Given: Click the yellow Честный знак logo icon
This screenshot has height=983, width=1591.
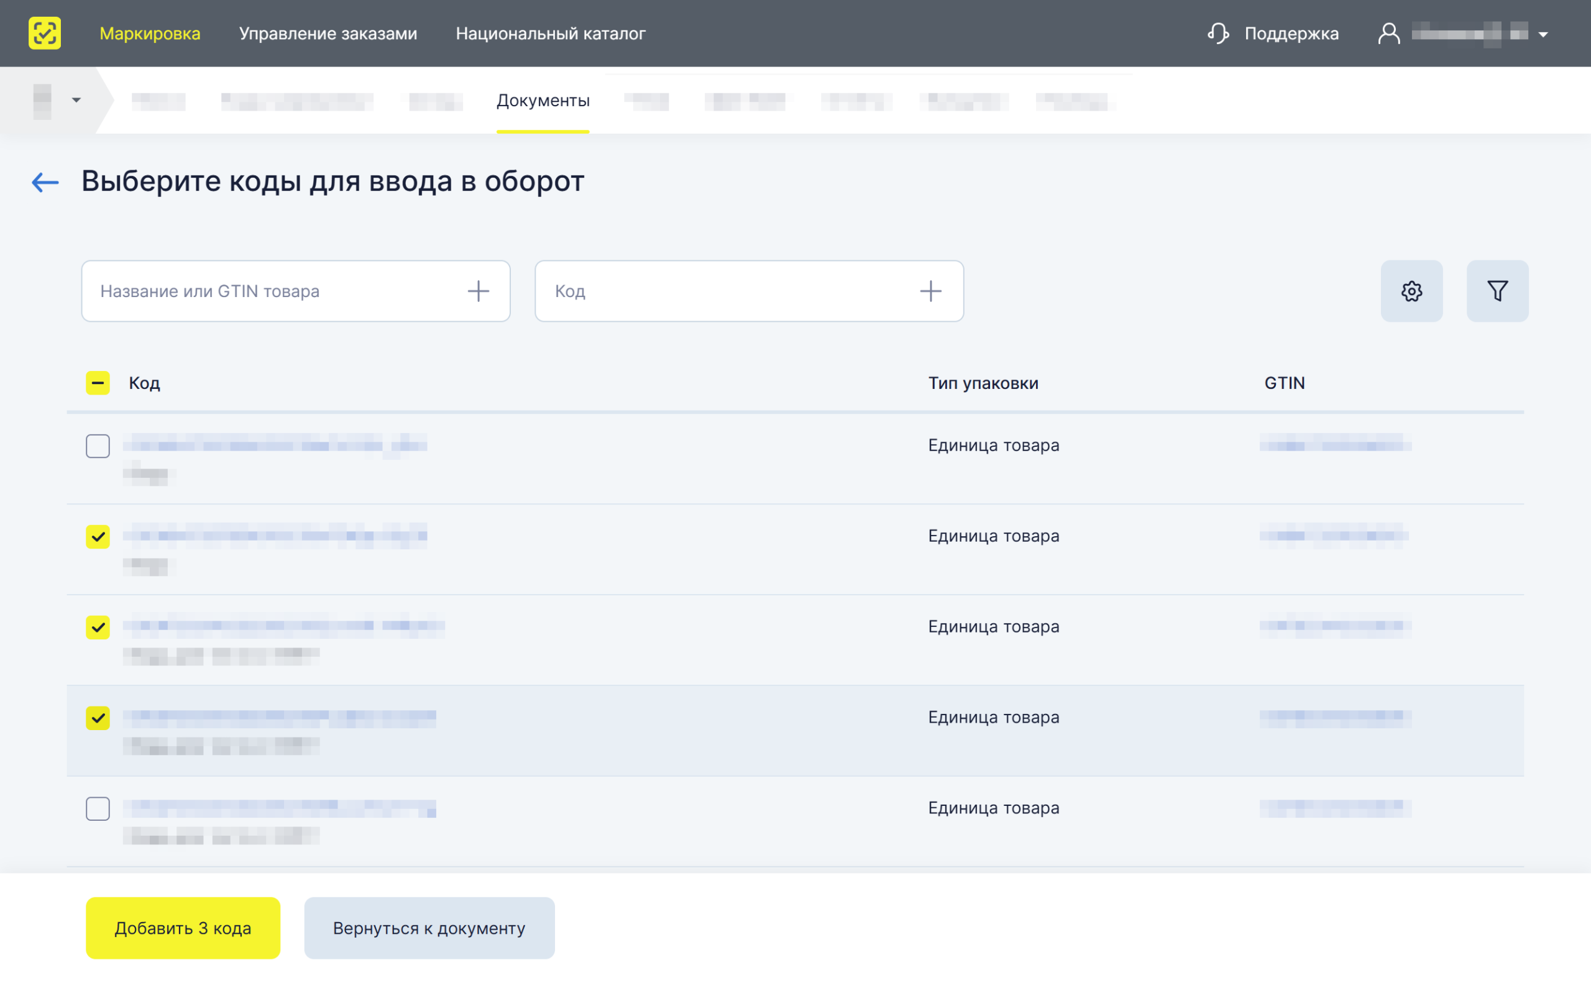Looking at the screenshot, I should [x=45, y=33].
